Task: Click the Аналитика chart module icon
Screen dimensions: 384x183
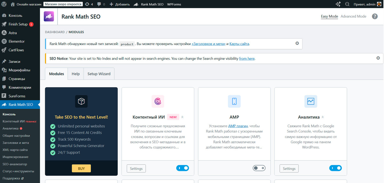Action: click(x=311, y=101)
